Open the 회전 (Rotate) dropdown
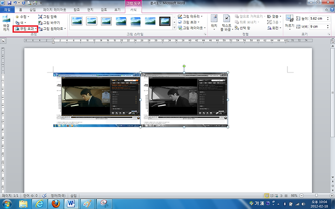 click(x=275, y=28)
